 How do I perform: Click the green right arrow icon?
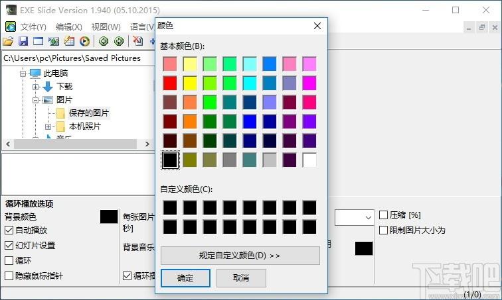(119, 42)
